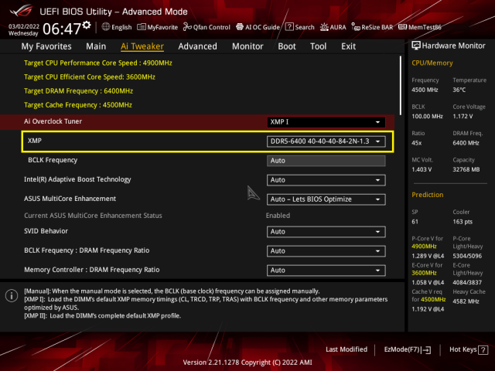Open the settings gear next to clock
This screenshot has width=495, height=371.
tap(87, 26)
